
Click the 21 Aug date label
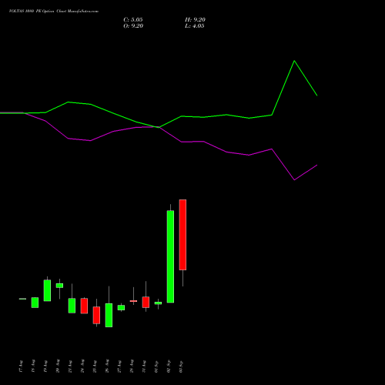70,367
